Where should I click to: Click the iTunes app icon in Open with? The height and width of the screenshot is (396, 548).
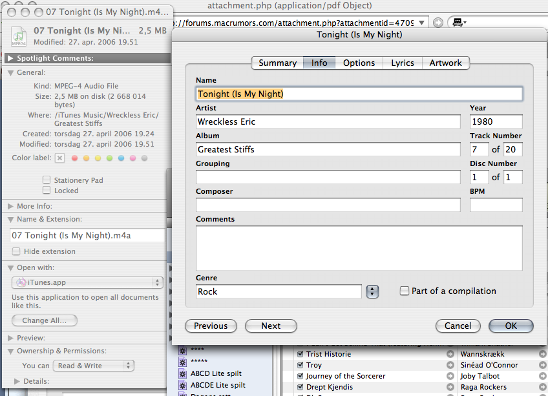(21, 282)
